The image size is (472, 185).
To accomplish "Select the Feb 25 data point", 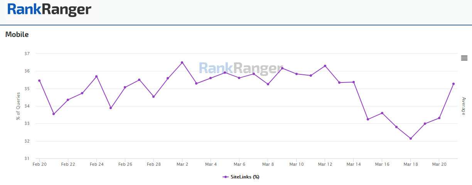I will pyautogui.click(x=111, y=108).
